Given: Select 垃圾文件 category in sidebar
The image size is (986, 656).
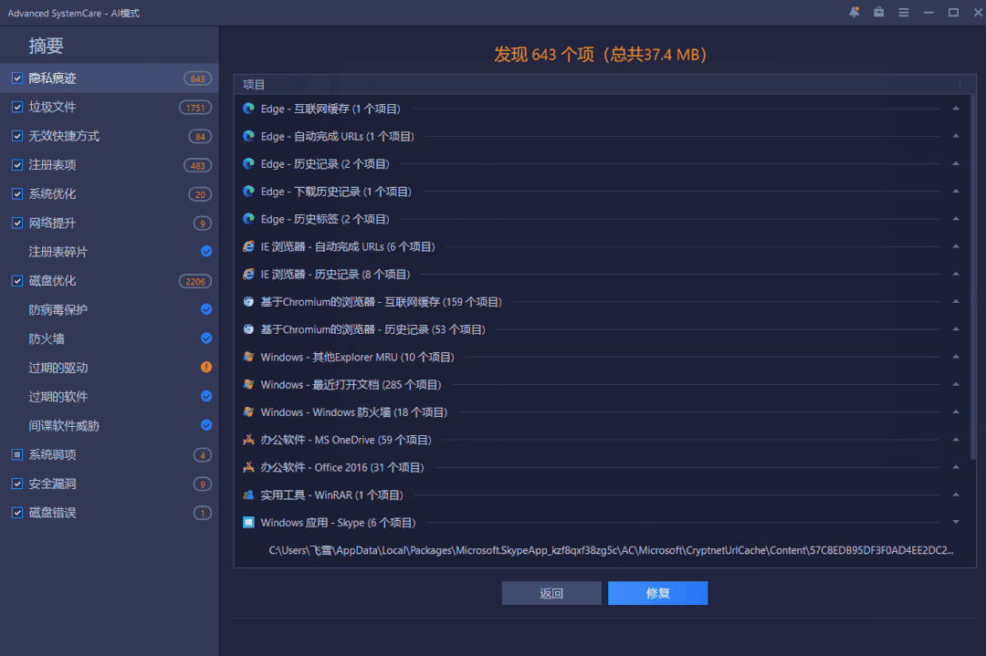Looking at the screenshot, I should [110, 107].
